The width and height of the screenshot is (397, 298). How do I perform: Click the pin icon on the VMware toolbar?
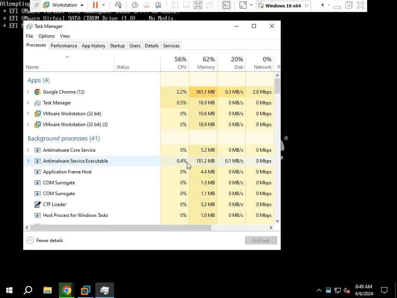36,5
